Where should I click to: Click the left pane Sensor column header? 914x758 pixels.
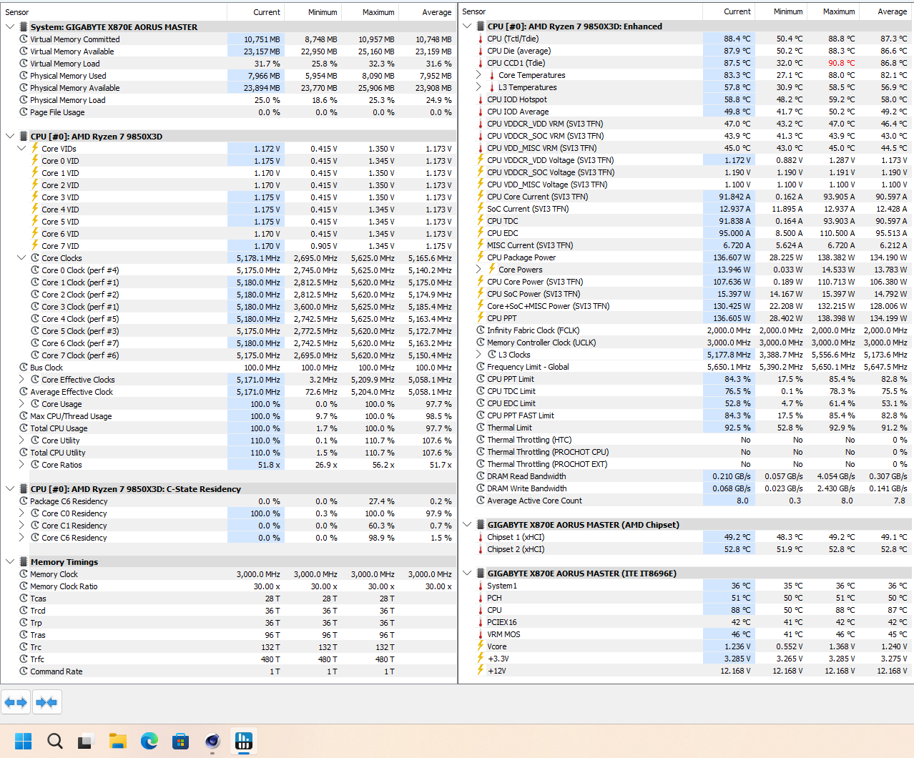114,12
